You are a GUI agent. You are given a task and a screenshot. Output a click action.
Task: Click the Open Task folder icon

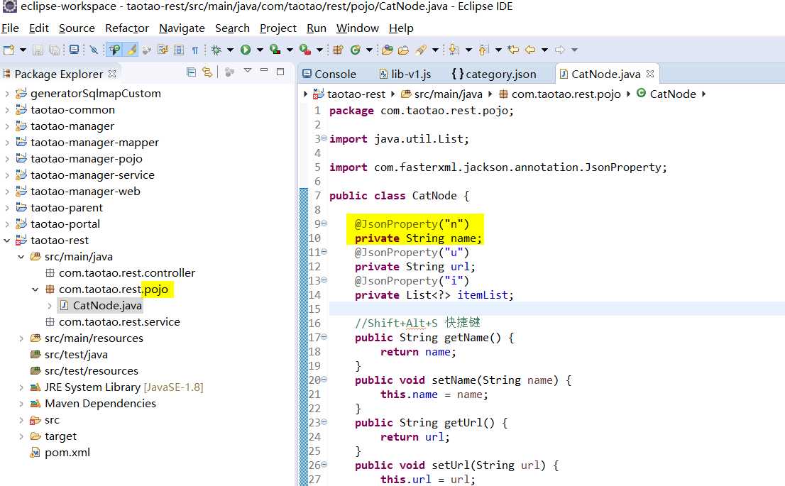point(404,50)
